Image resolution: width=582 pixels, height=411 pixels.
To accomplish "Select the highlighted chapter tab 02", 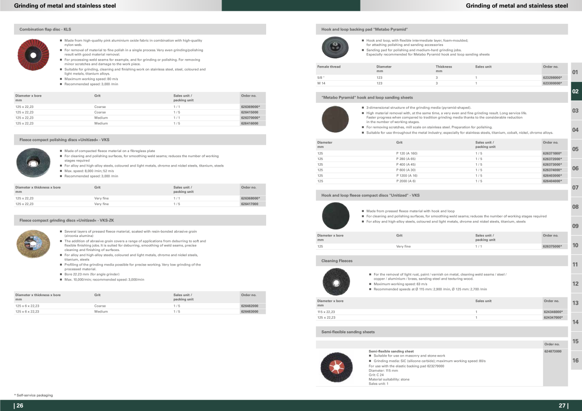I will [x=576, y=91].
